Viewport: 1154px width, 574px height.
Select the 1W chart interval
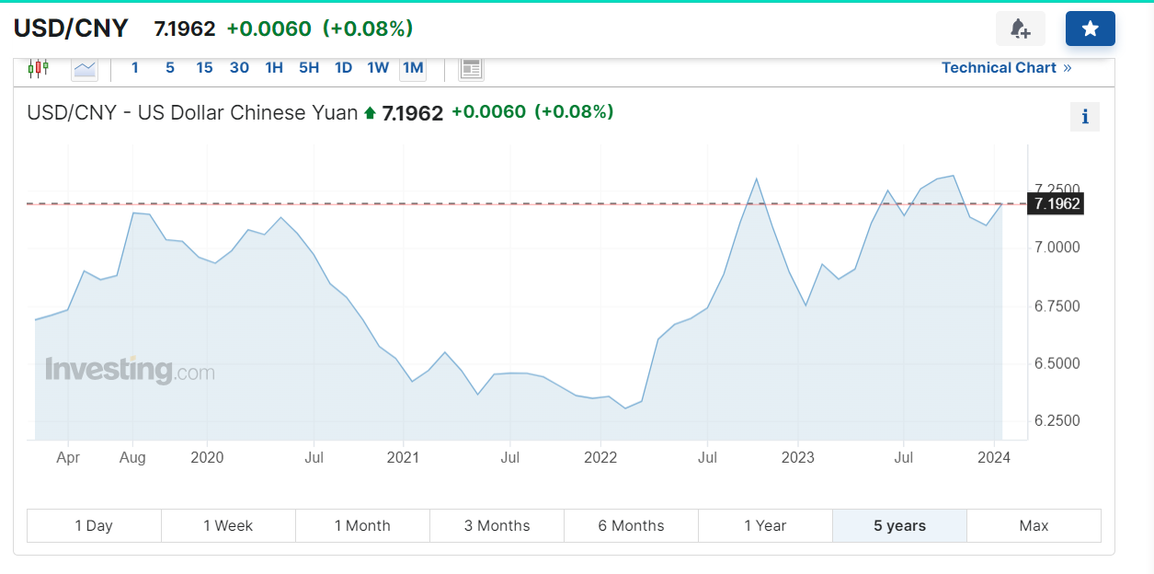(378, 68)
